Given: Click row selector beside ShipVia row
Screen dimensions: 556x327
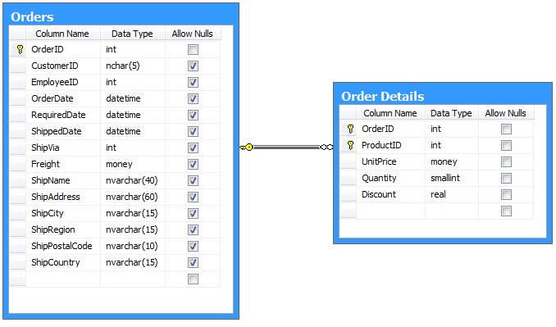Looking at the screenshot, I should click(17, 148).
